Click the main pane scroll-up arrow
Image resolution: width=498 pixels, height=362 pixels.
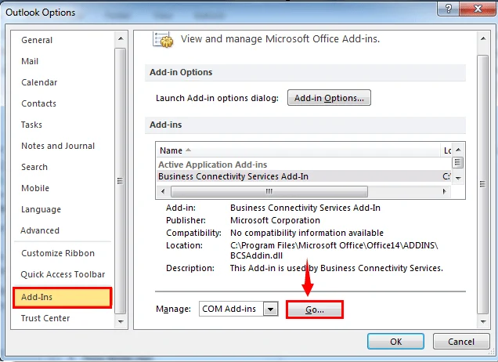(483, 38)
